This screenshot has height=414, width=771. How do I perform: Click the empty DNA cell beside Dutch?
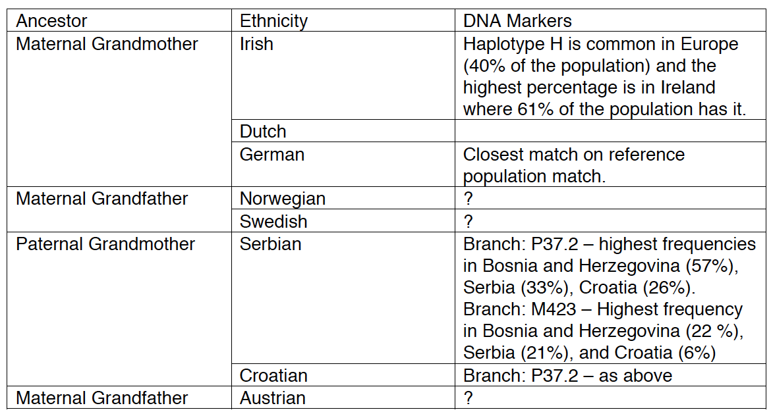(x=610, y=131)
